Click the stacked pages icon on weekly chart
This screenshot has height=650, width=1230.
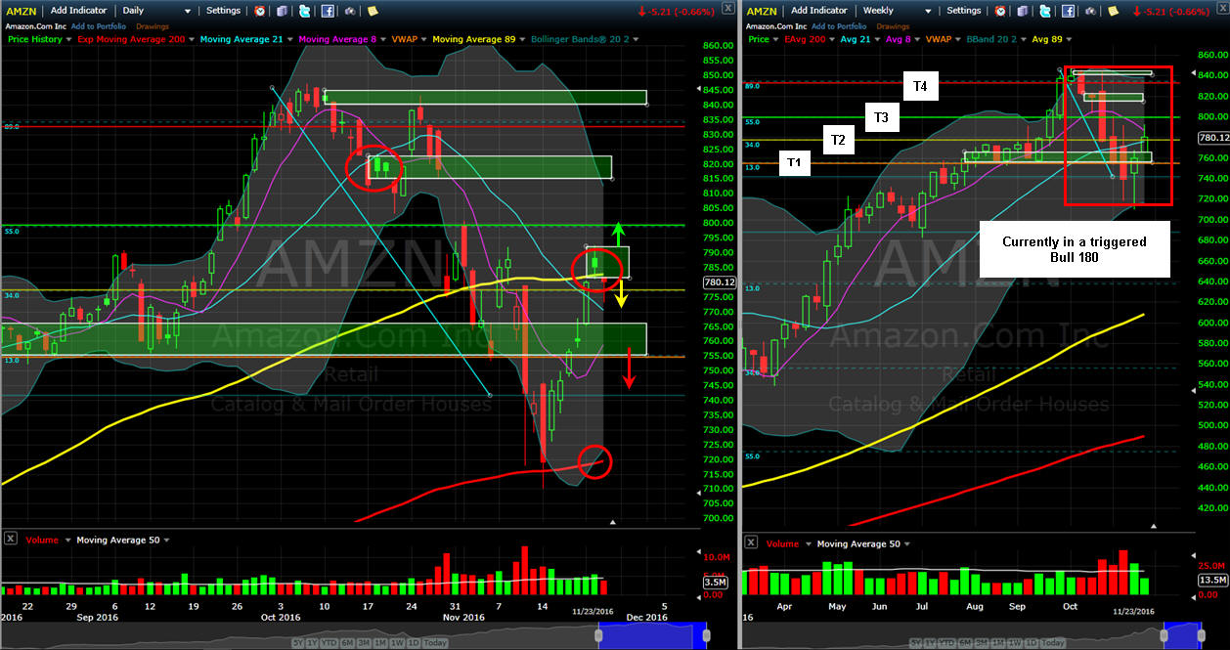1024,11
